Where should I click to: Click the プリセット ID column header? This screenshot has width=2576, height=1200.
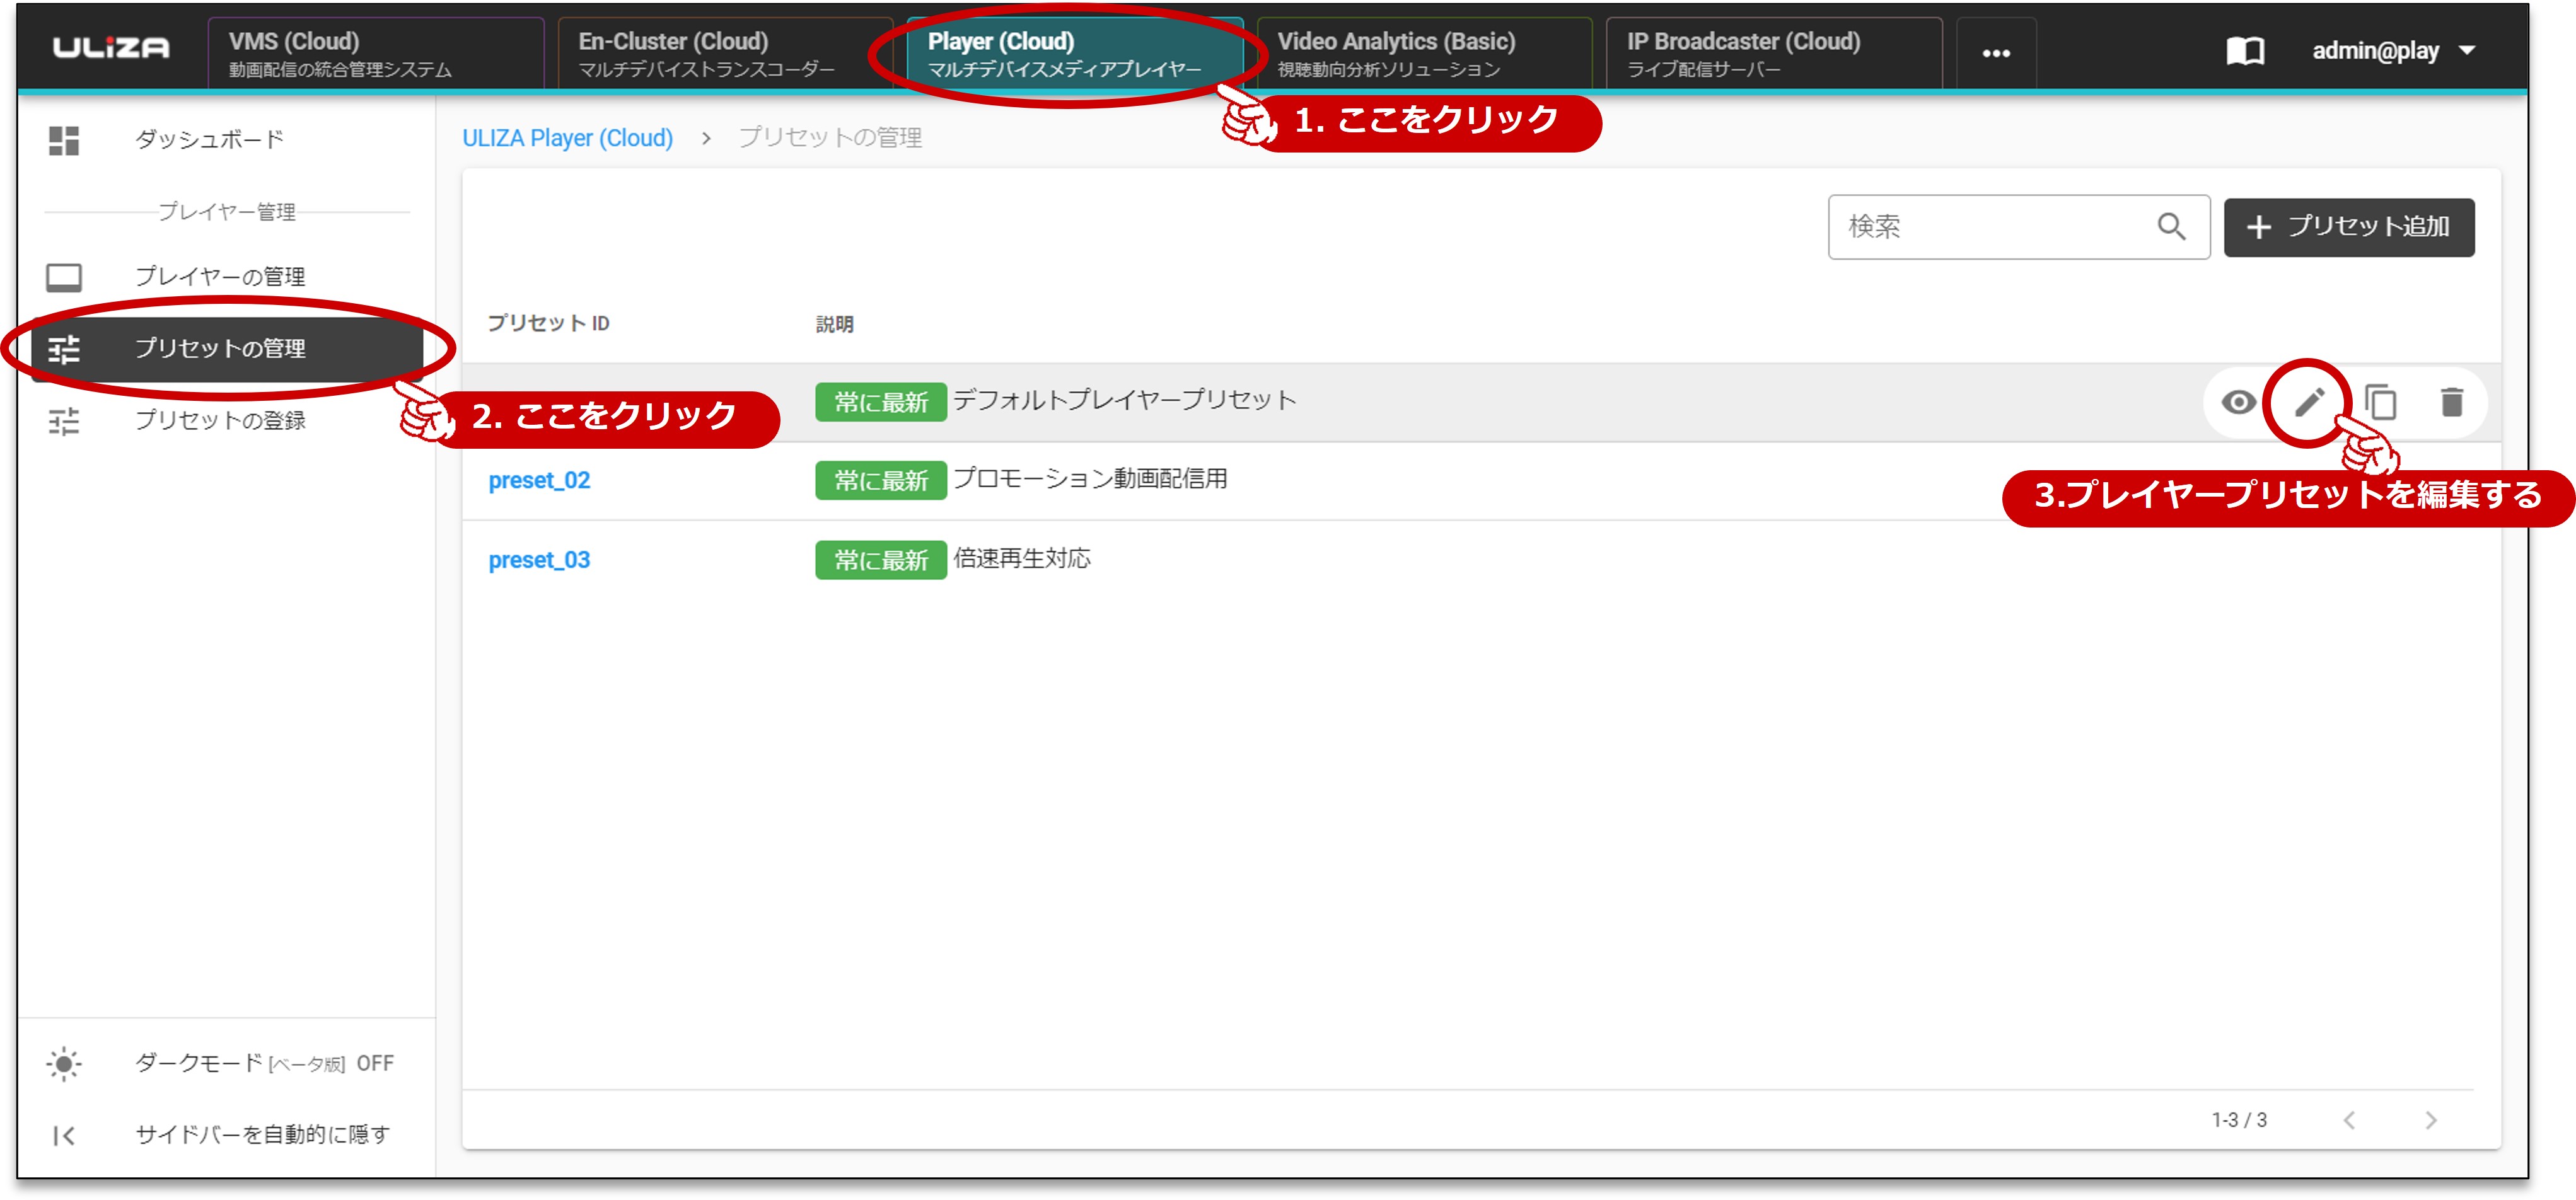(548, 323)
